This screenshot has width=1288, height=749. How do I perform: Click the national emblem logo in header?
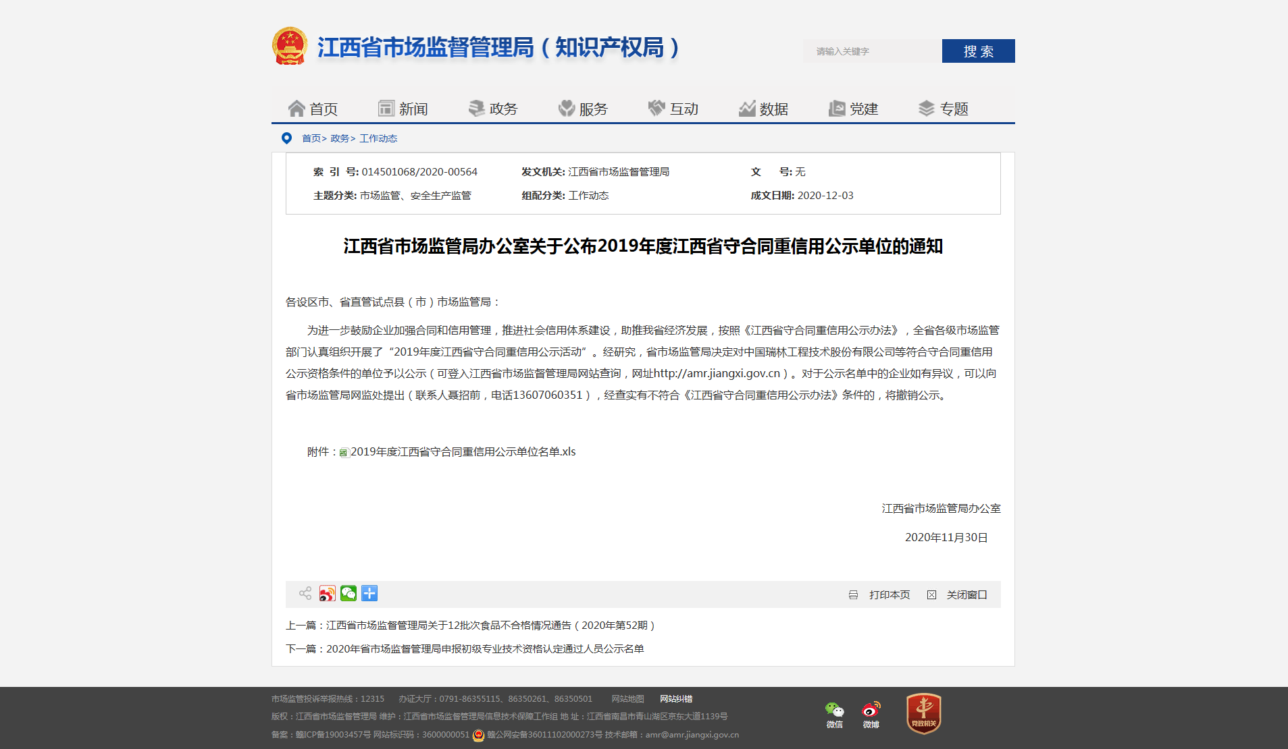(290, 47)
